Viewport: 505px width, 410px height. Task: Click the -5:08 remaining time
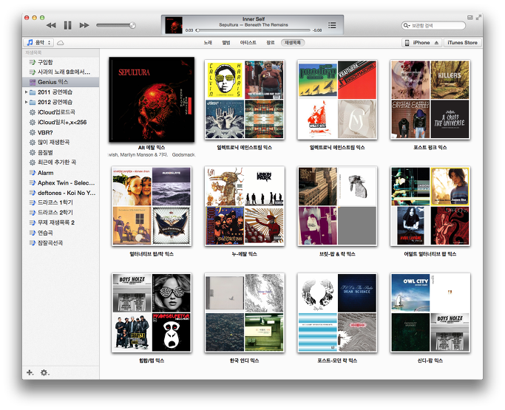pyautogui.click(x=317, y=30)
